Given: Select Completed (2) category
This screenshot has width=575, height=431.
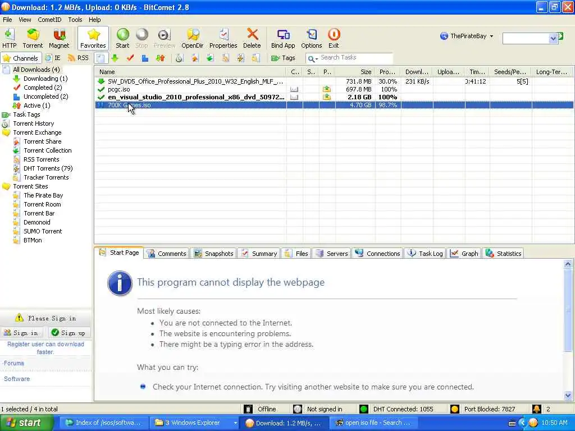Looking at the screenshot, I should click(x=43, y=87).
